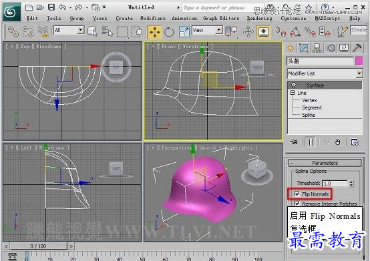
Task: Click the magenta object color swatch
Action: coord(359,61)
